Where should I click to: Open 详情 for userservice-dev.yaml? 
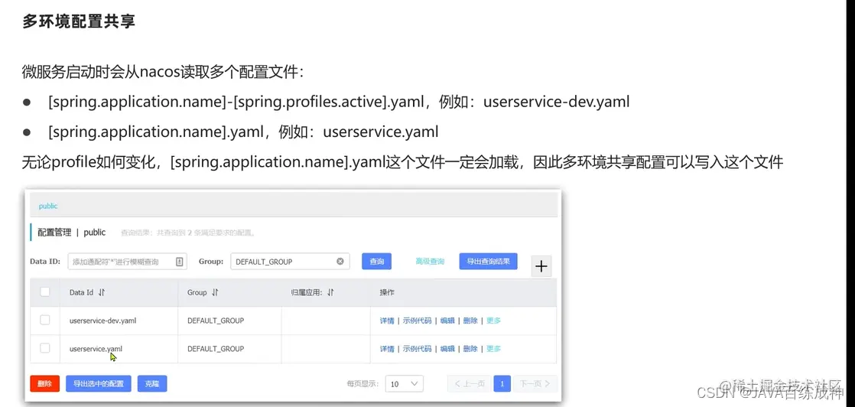coord(387,321)
